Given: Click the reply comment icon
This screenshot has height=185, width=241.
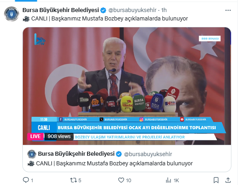Looking at the screenshot, I should point(26,180).
